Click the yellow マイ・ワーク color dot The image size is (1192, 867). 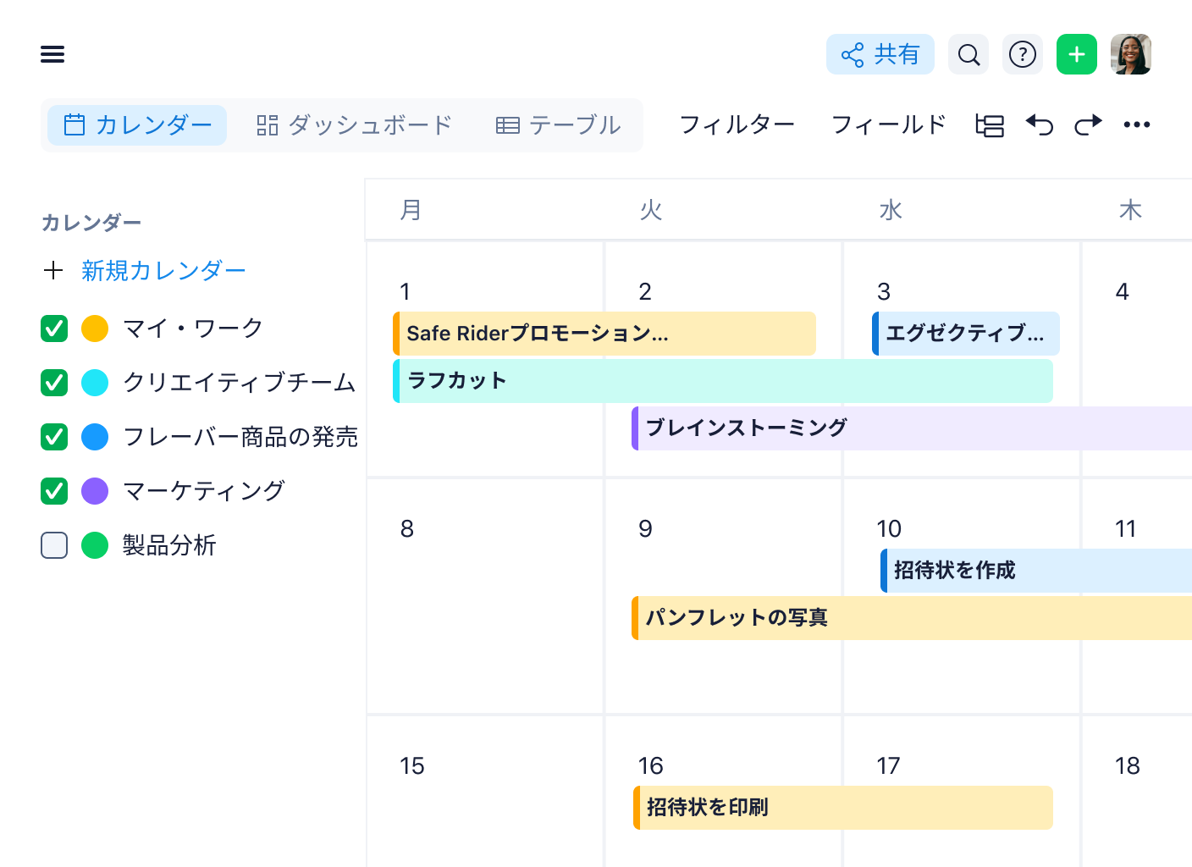pyautogui.click(x=95, y=329)
